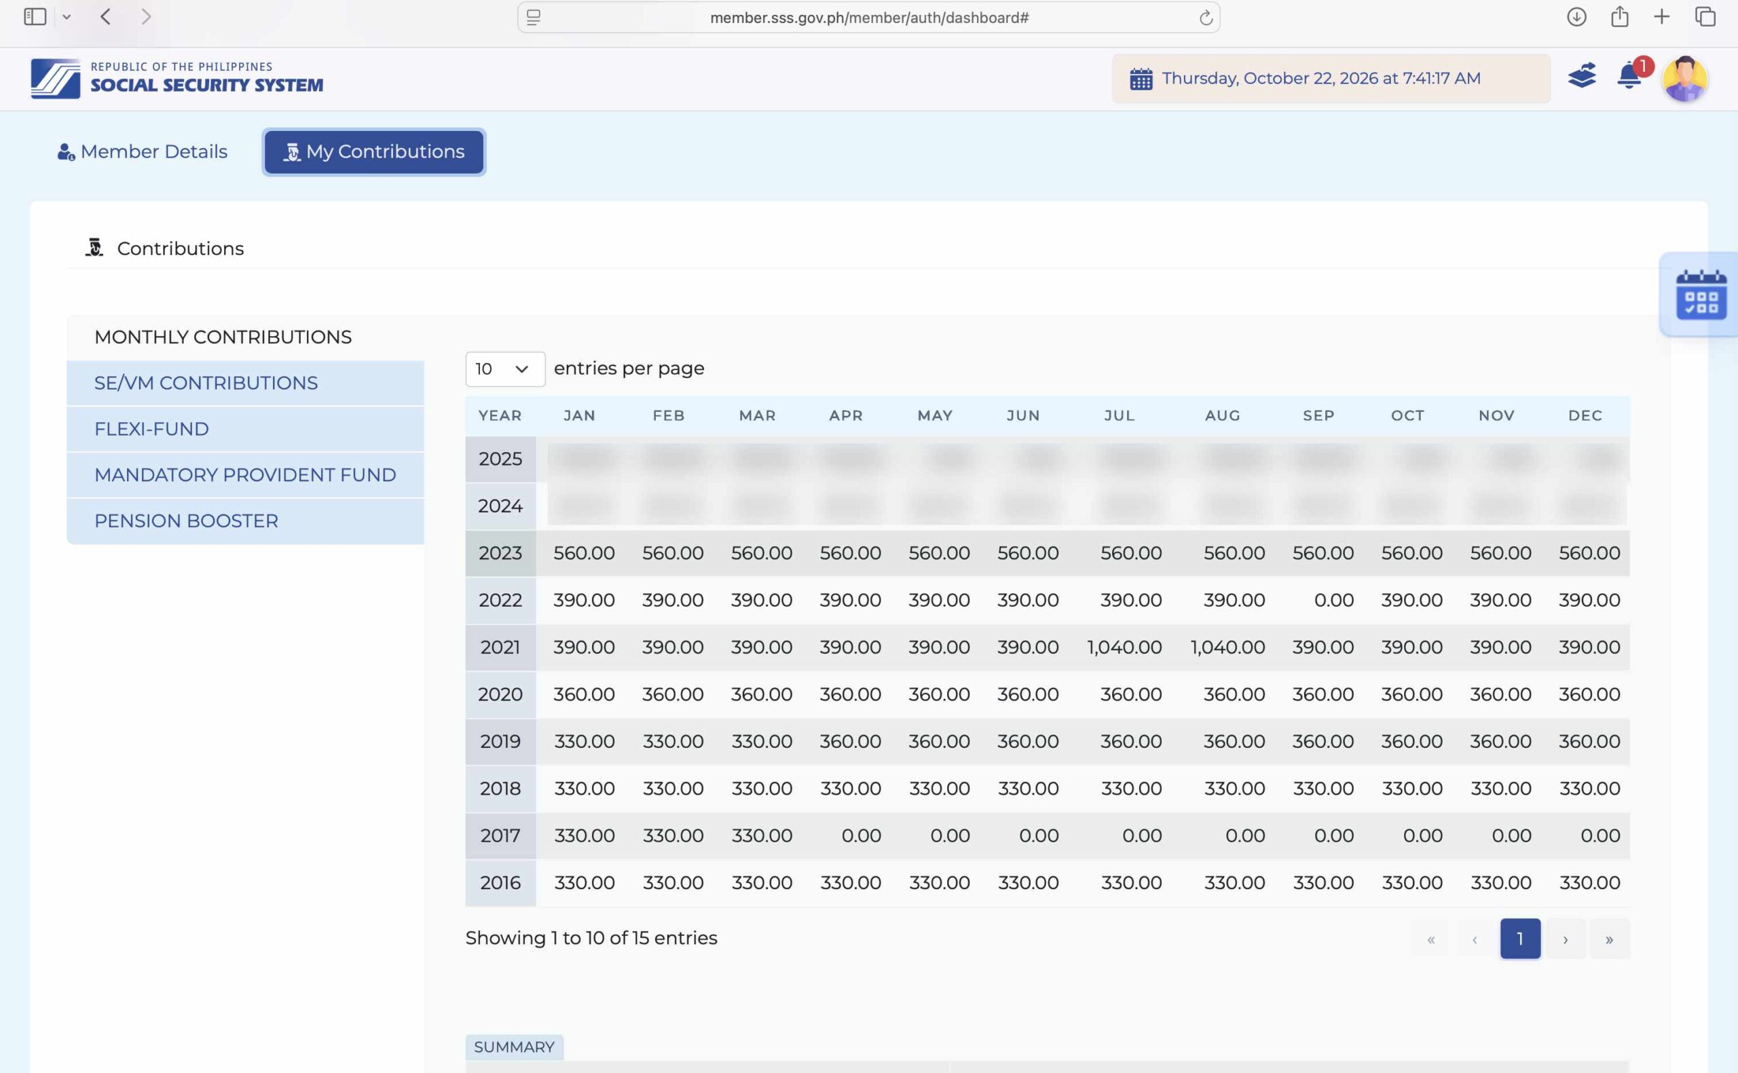
Task: Open Mandatory Provident Fund section
Action: [245, 475]
